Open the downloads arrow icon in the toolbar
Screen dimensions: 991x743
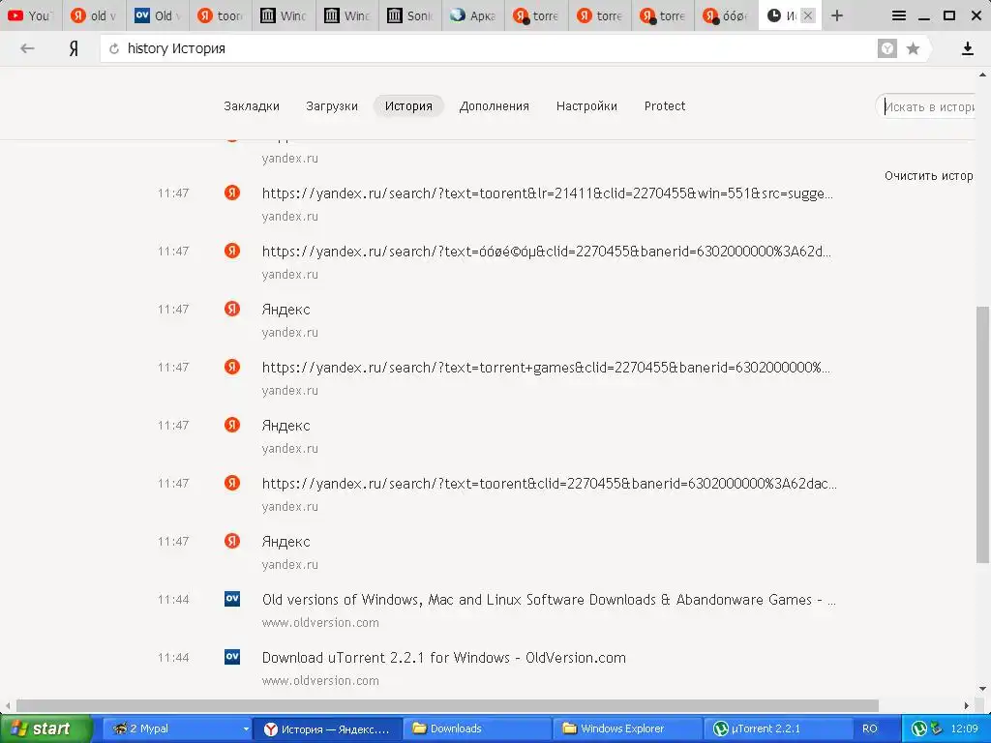[x=967, y=48]
